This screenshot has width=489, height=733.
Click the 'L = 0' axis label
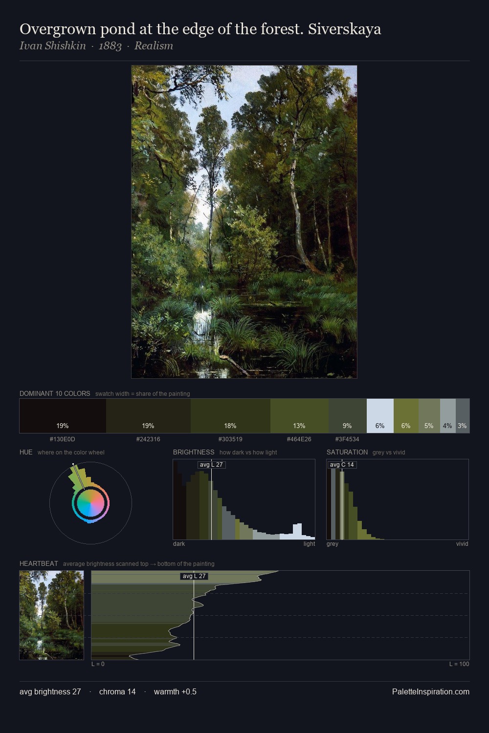(x=98, y=664)
